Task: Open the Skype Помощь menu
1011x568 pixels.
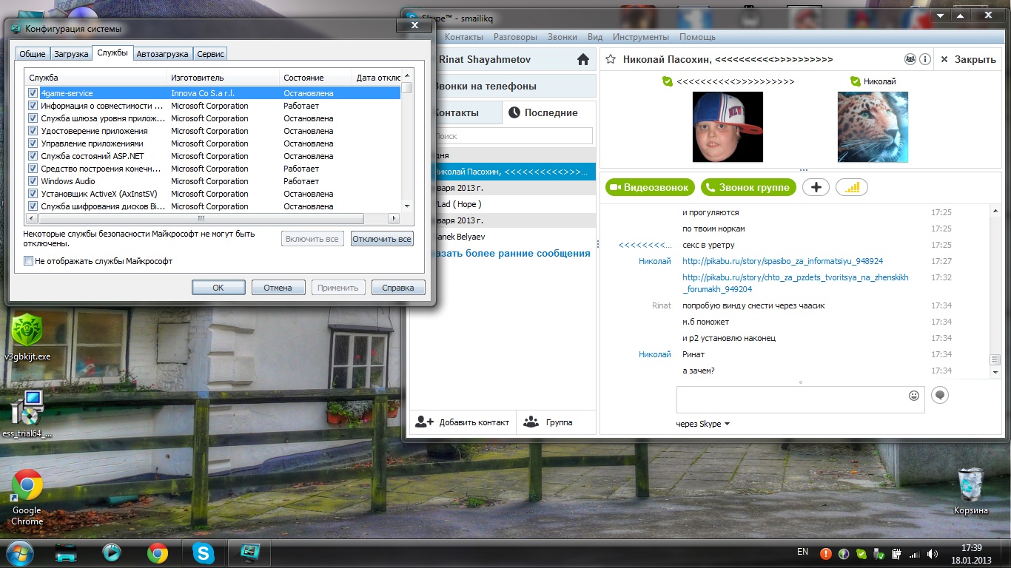Action: point(697,37)
